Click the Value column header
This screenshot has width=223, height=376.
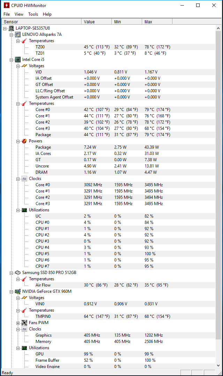(97, 22)
